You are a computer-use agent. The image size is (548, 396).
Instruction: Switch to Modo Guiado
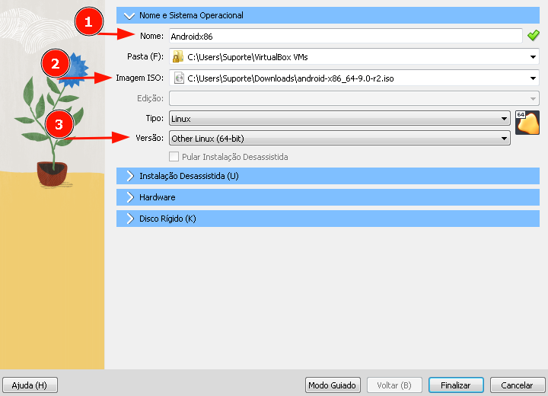point(333,385)
